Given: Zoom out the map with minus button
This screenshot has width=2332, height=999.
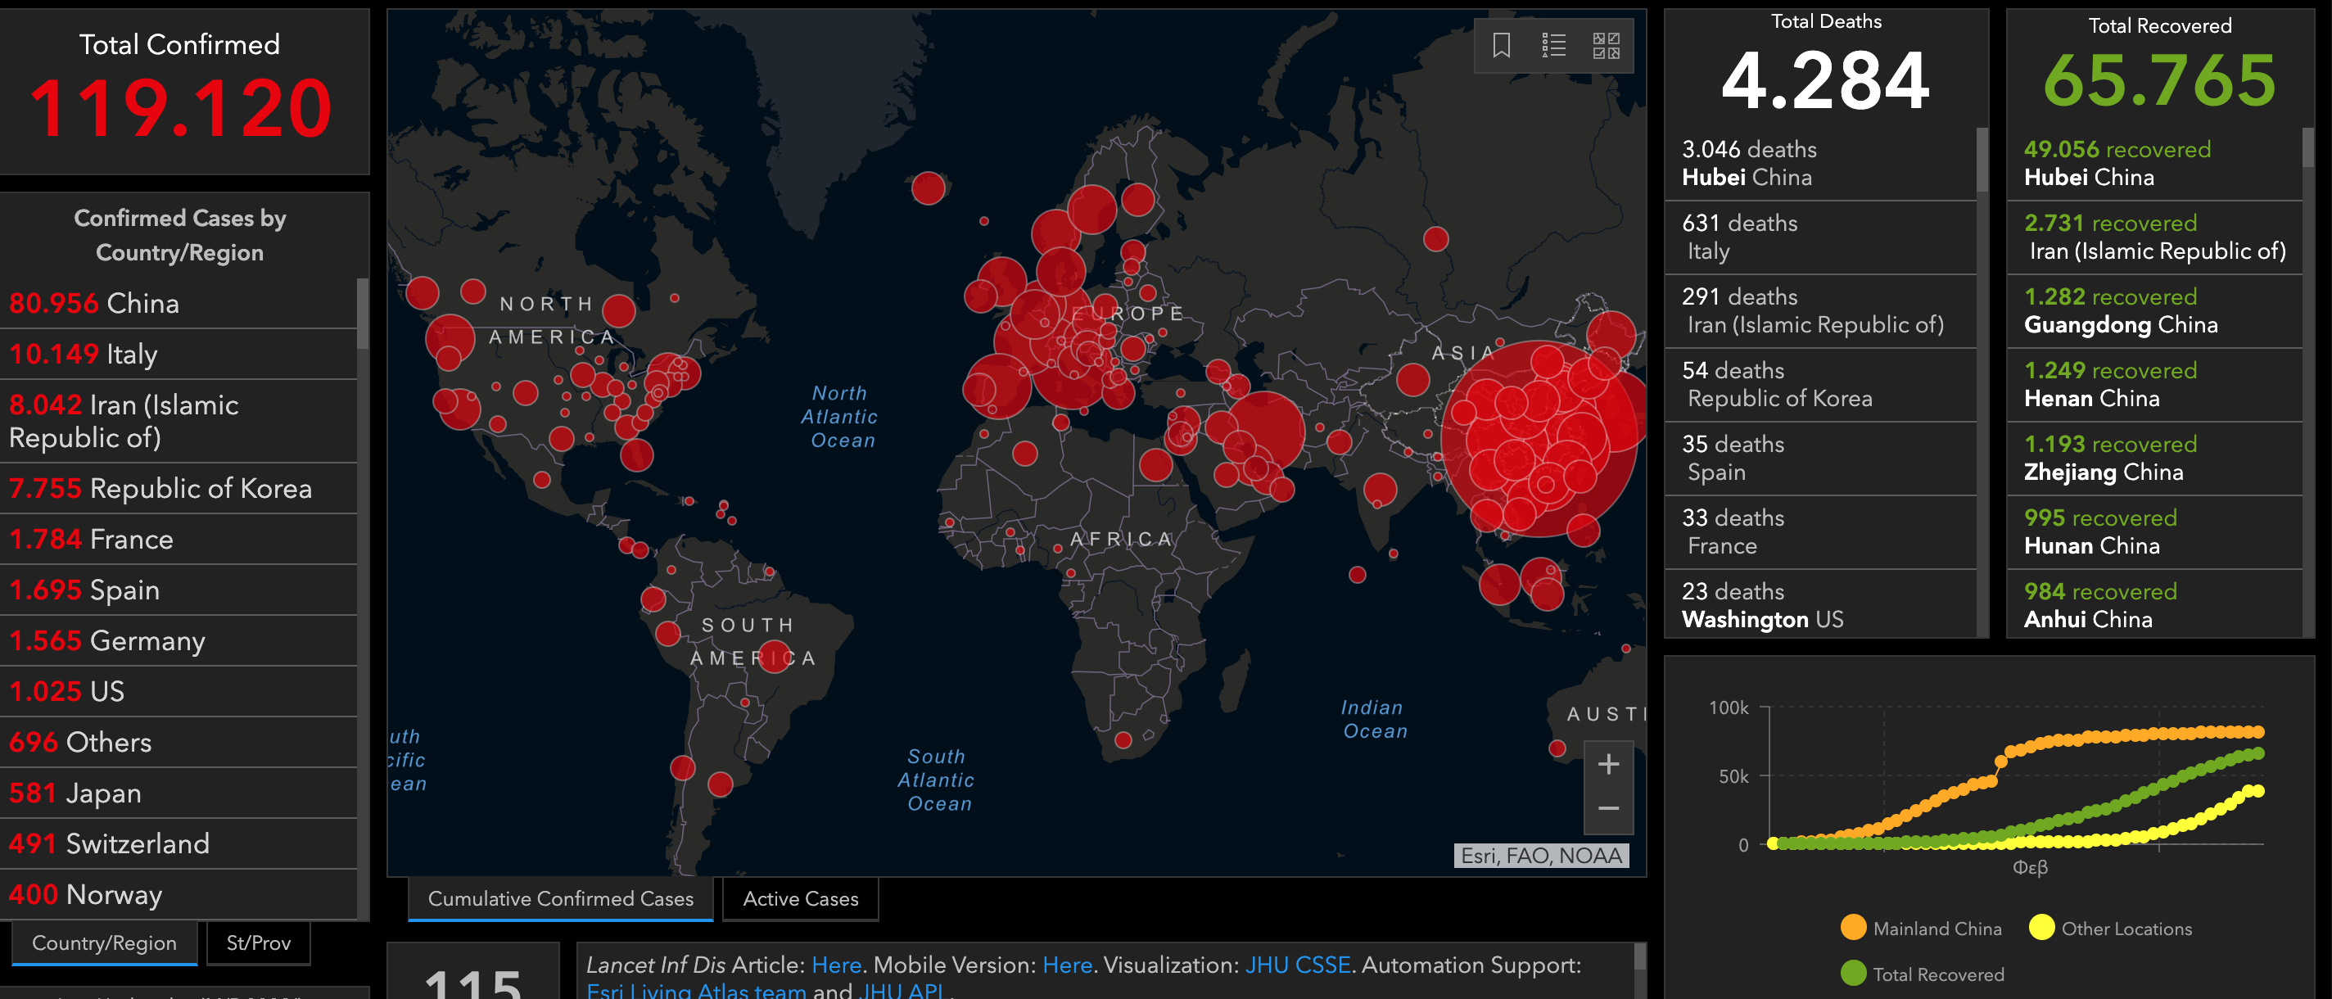Looking at the screenshot, I should 1608,809.
